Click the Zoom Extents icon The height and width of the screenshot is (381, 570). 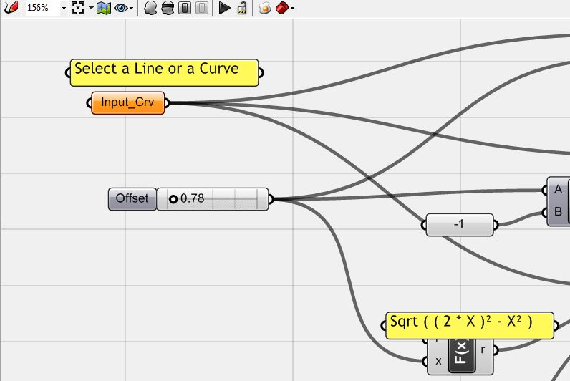[x=78, y=9]
